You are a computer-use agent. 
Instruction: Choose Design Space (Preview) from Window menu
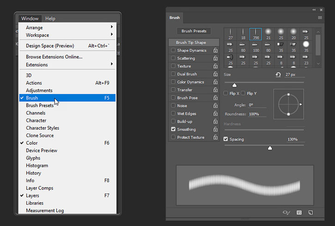click(67, 46)
